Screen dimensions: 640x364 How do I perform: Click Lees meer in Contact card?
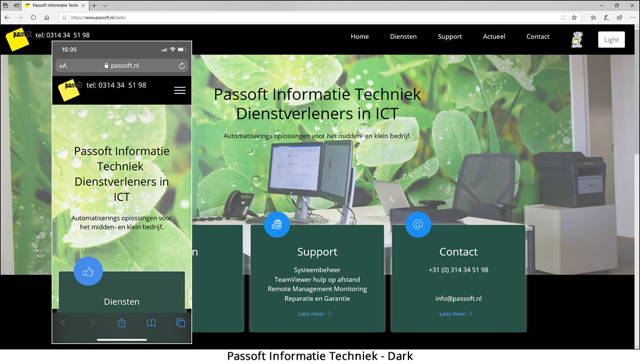click(455, 314)
